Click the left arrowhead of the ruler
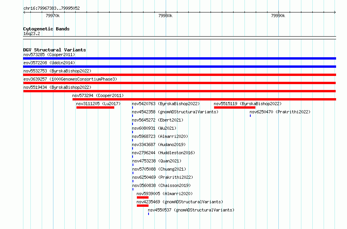 (24, 12)
